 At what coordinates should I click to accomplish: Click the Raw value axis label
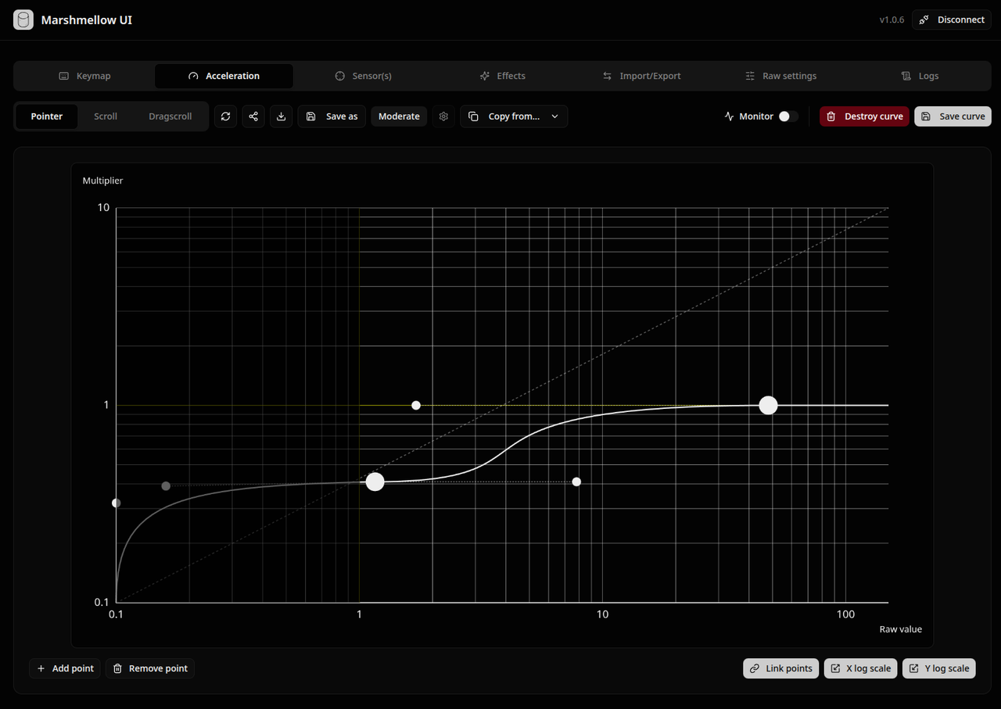tap(901, 629)
